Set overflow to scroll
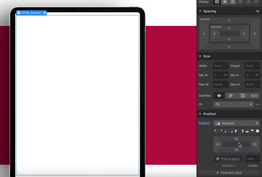 243,96
